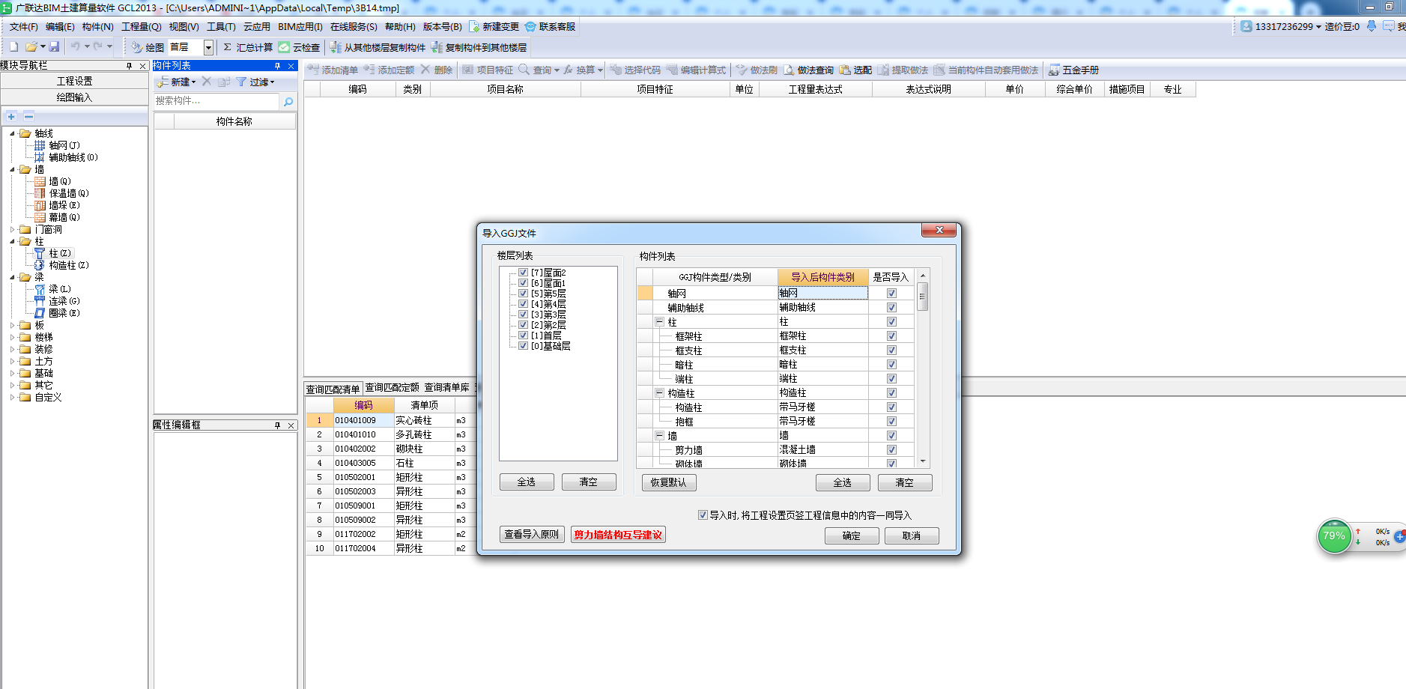1406x689 pixels.
Task: Collapse the 柱 group in dialog list
Action: (x=660, y=322)
